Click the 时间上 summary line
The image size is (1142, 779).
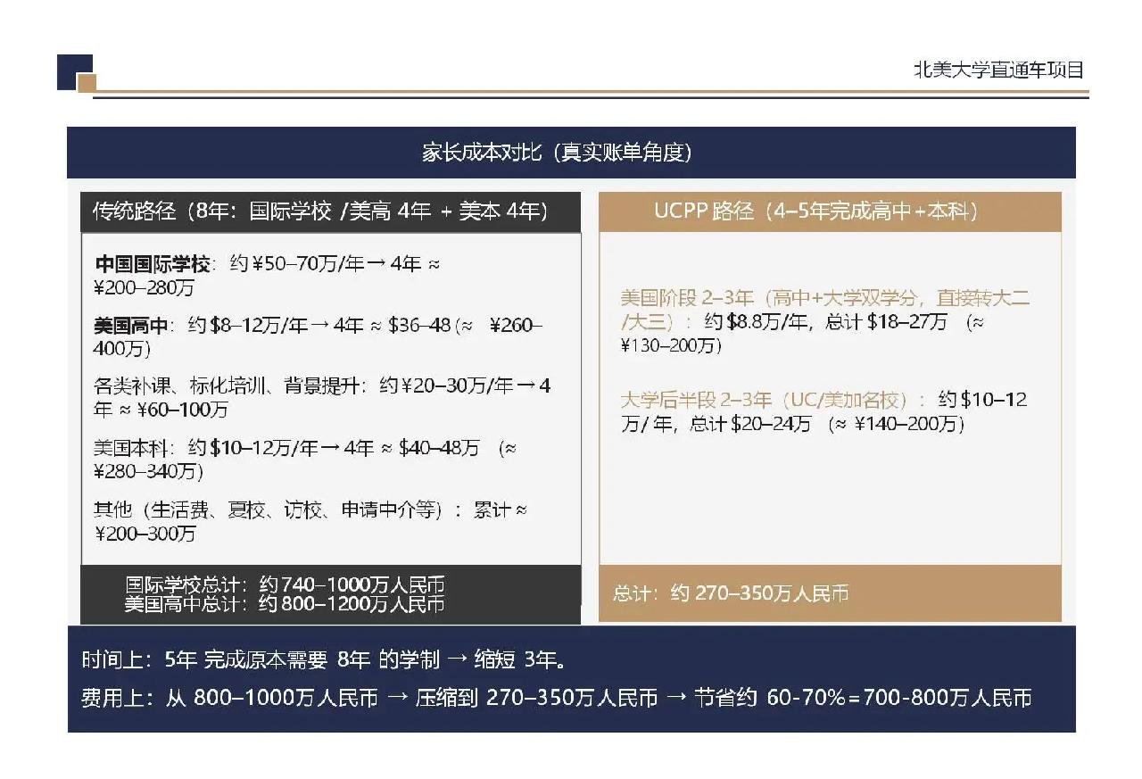323,660
